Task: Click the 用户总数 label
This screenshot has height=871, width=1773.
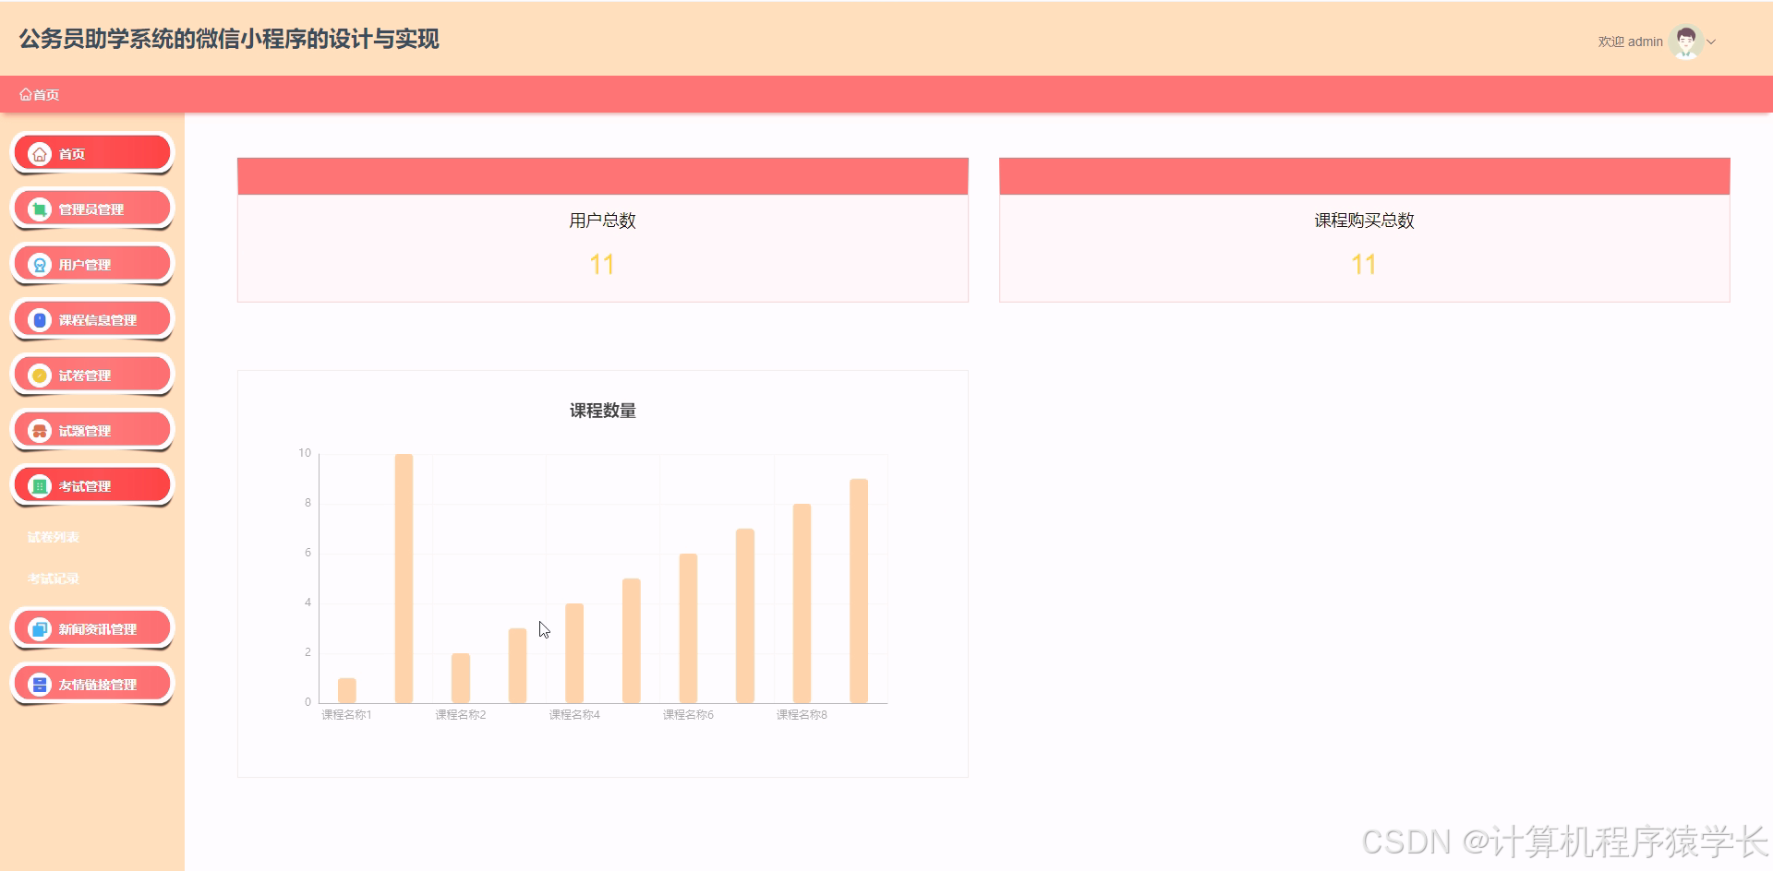Action: (602, 221)
